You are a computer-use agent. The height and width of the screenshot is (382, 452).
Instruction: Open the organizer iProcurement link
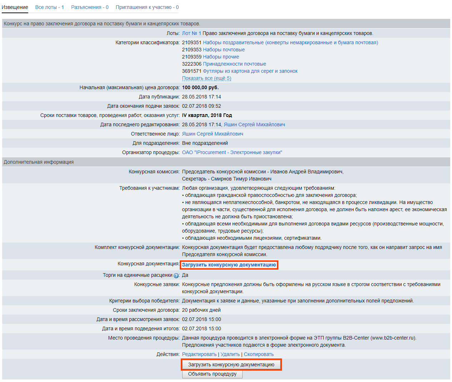[232, 152]
